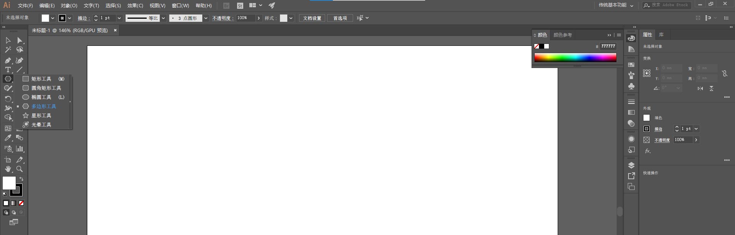
Task: Select the Type tool (T)
Action: pyautogui.click(x=8, y=70)
